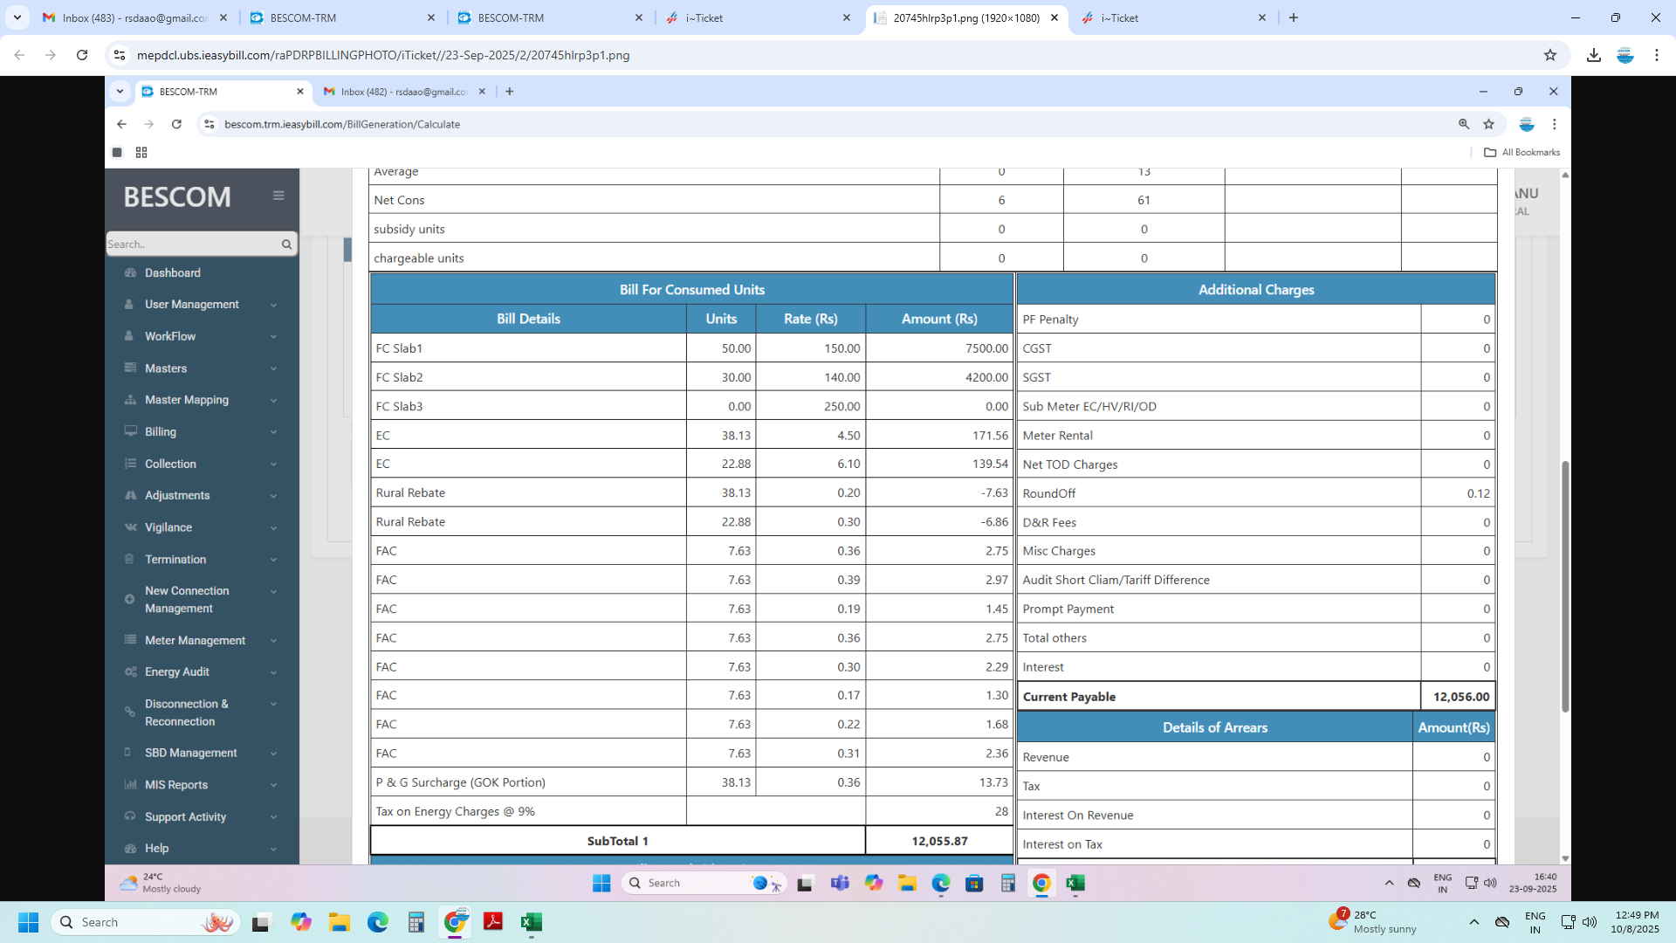Click the Windows Start button
This screenshot has height=943, width=1676.
[x=28, y=922]
